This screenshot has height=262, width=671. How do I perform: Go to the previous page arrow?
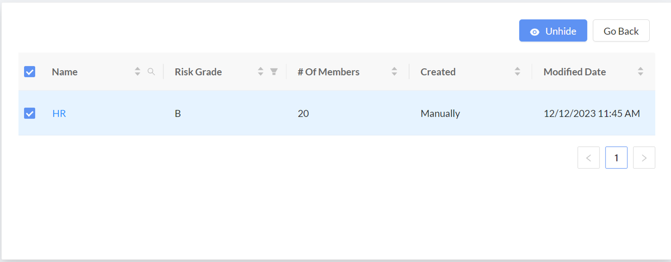click(588, 158)
